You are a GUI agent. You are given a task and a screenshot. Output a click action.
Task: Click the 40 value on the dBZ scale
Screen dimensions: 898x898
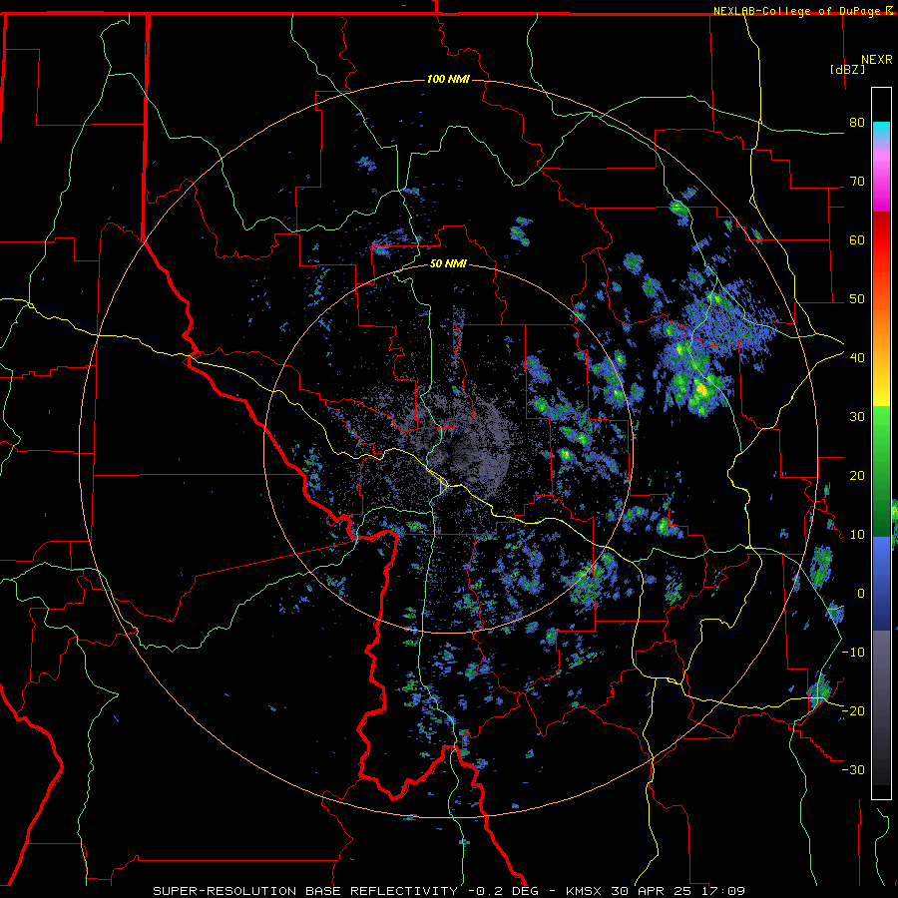[857, 358]
